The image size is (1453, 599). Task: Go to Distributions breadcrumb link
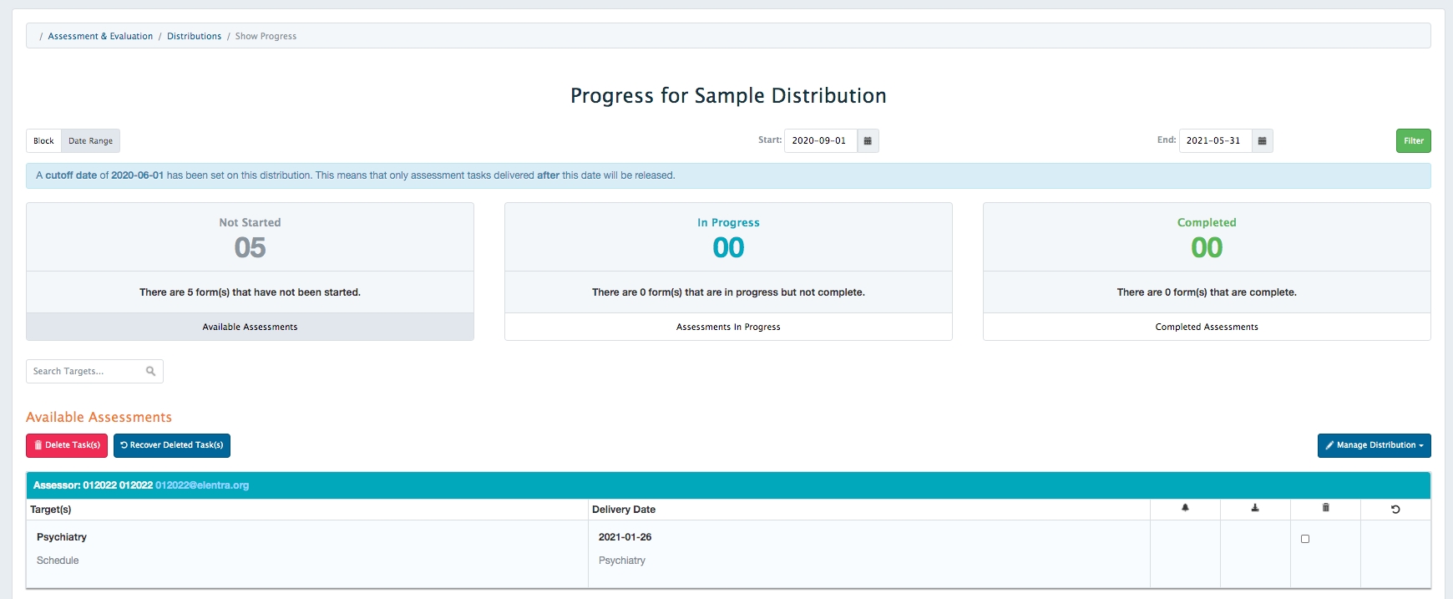(x=194, y=36)
